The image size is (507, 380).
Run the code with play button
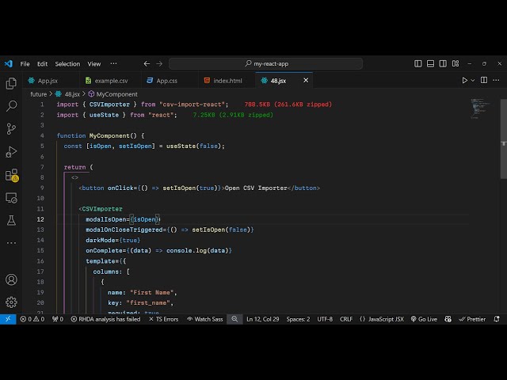(465, 80)
